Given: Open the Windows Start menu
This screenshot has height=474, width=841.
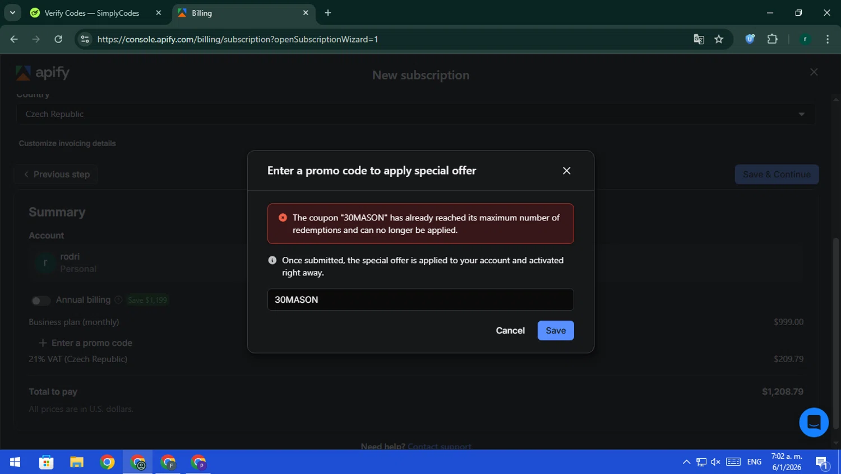Looking at the screenshot, I should coord(15,462).
